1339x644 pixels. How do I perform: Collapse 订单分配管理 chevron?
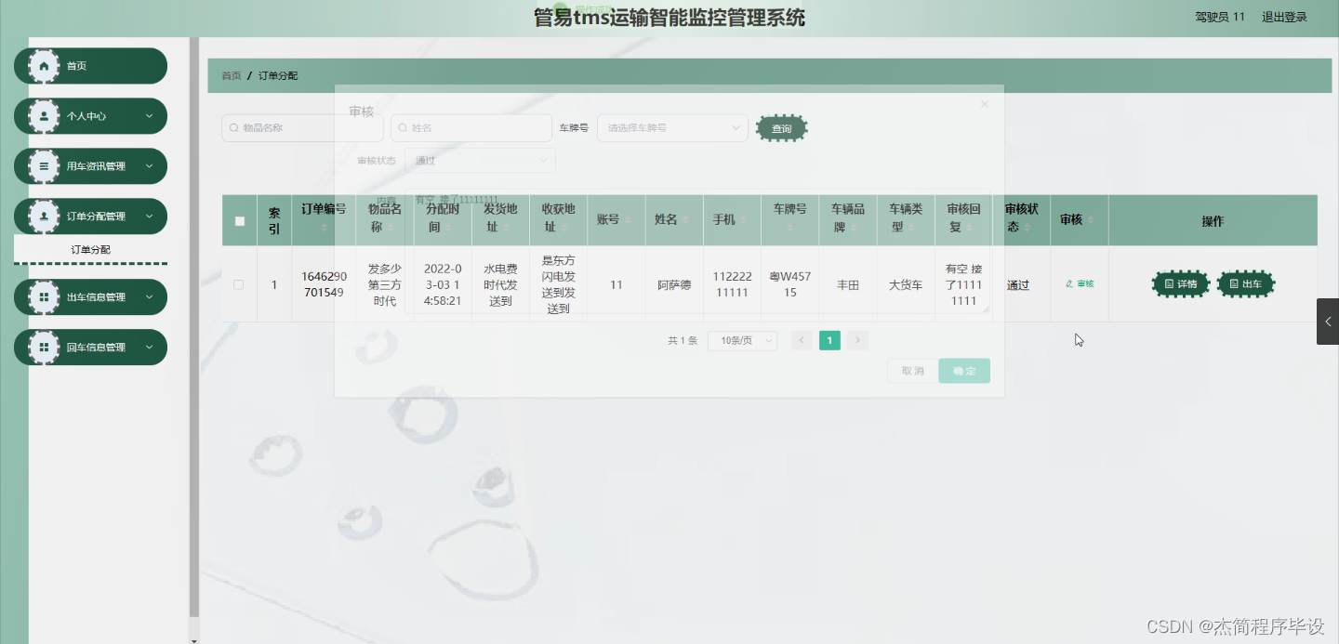click(149, 217)
